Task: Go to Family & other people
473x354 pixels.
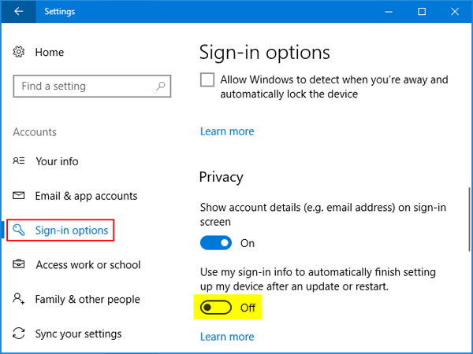Action: 88,300
